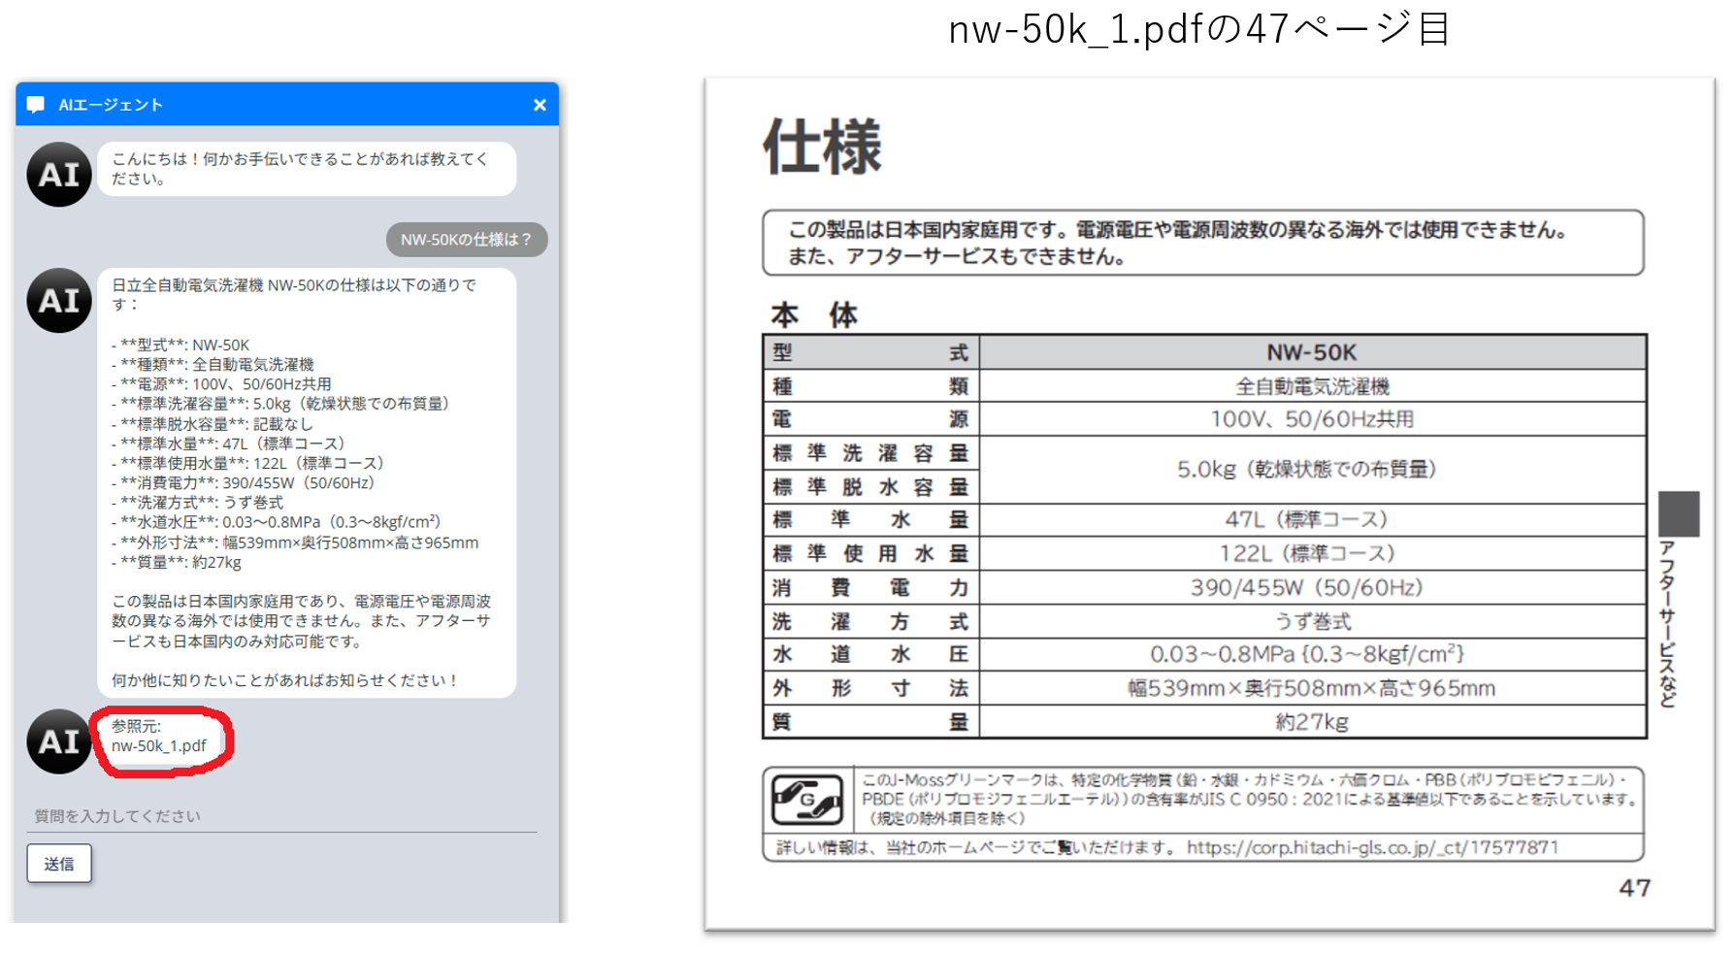Click the 送信 button

[x=59, y=864]
